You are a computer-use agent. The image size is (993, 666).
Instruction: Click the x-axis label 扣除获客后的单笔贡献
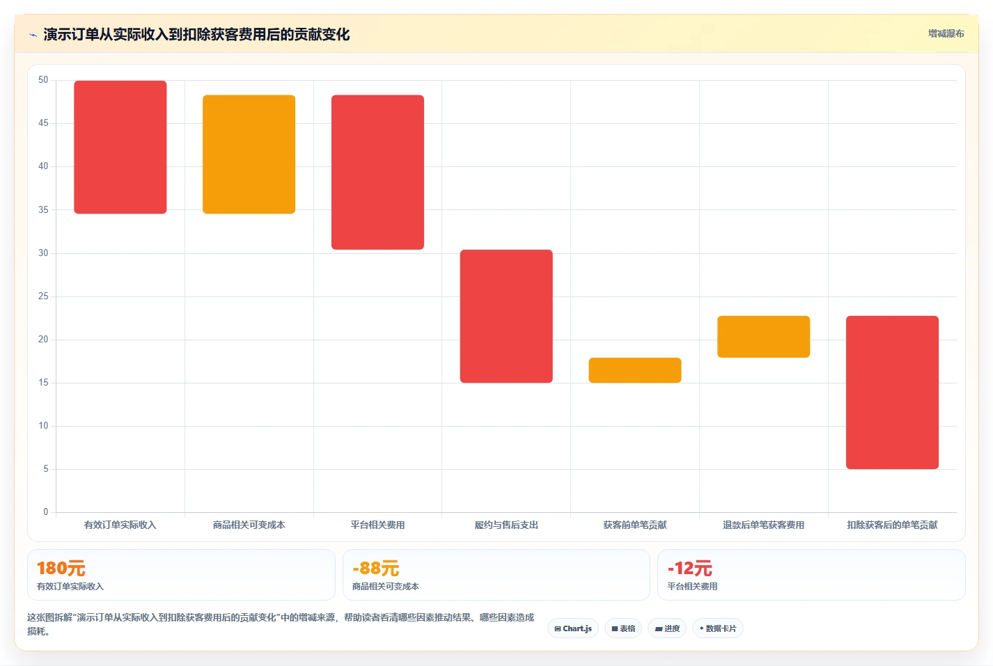click(x=892, y=525)
